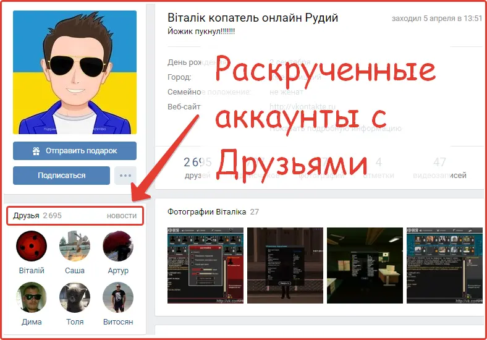
Task: Open the fourth photo thumbnail in the photo strip
Action: tap(444, 265)
